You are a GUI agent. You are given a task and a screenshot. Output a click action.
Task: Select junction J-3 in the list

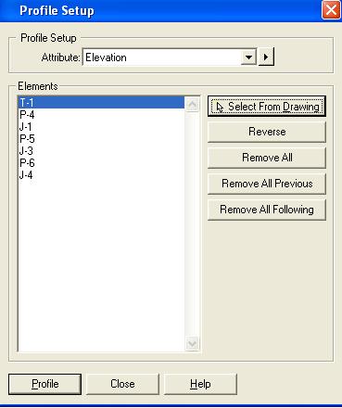tap(102, 151)
